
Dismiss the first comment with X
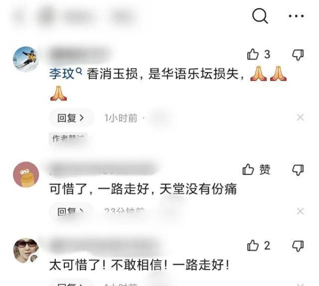[300, 117]
